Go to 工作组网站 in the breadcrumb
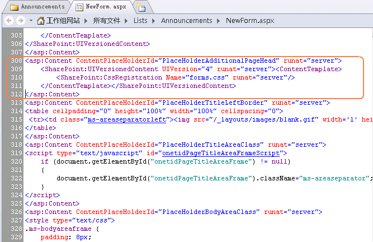The image size is (373, 242). [x=63, y=21]
